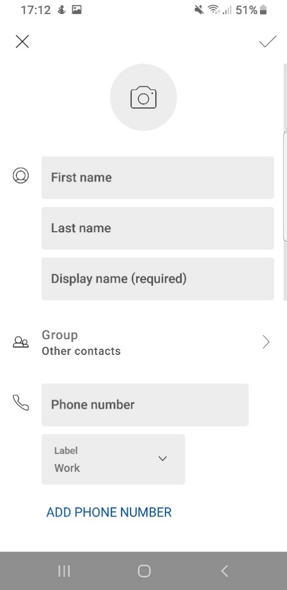Go back using navigation bar arrow
Image resolution: width=287 pixels, height=590 pixels.
click(224, 571)
